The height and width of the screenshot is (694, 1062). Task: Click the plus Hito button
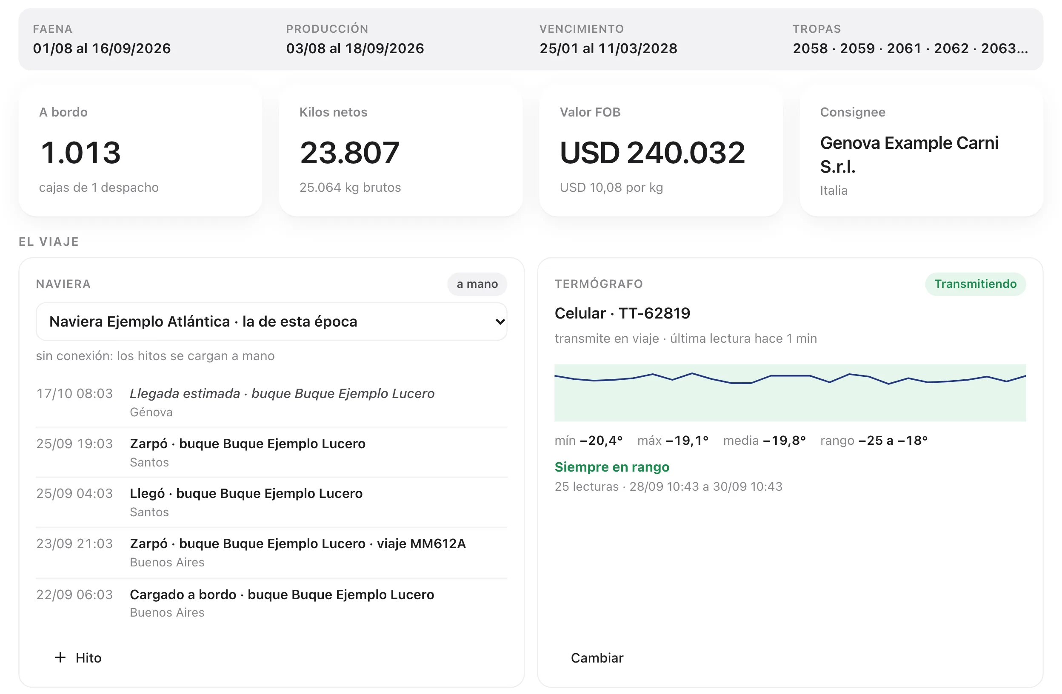click(78, 658)
